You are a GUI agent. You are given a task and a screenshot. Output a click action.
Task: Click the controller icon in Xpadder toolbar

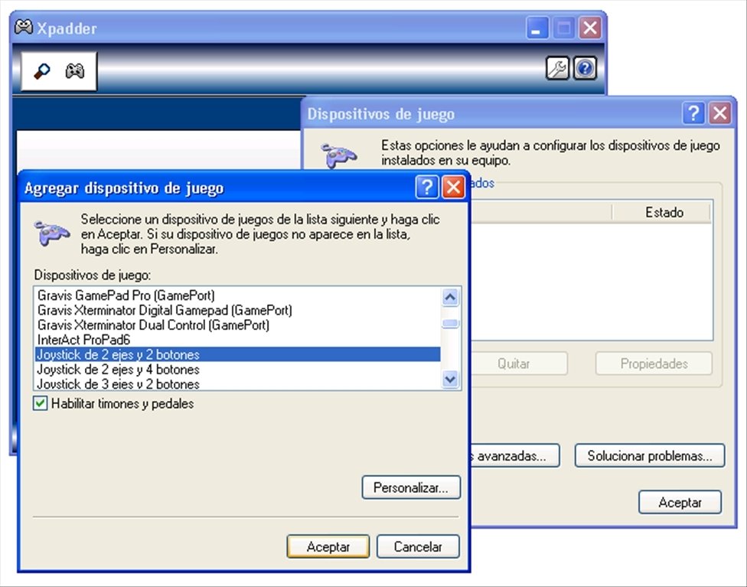click(x=75, y=71)
